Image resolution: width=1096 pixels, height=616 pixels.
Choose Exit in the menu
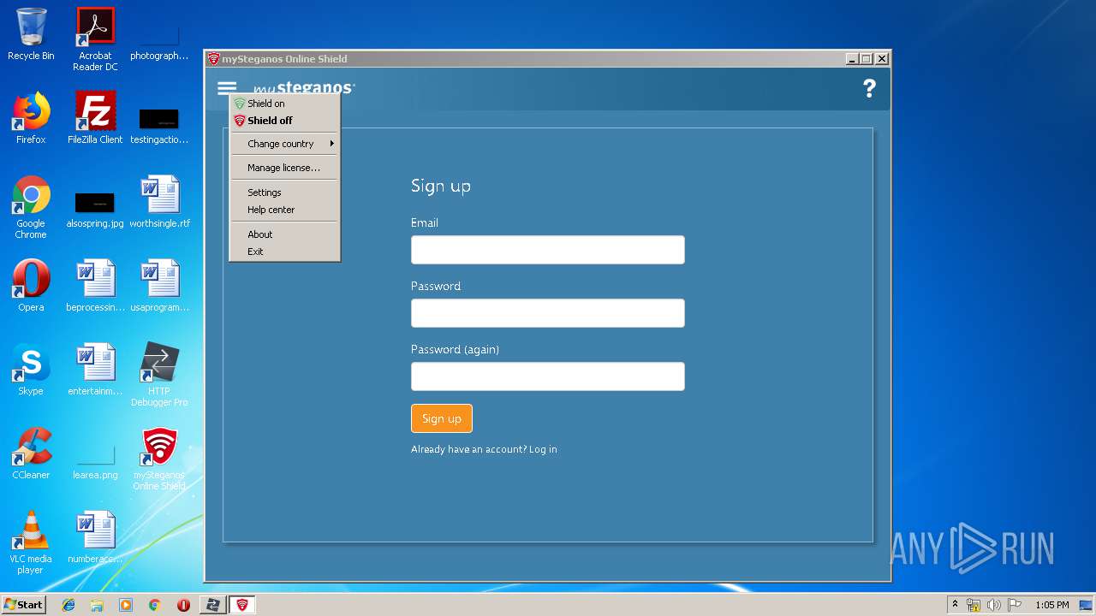click(x=285, y=252)
